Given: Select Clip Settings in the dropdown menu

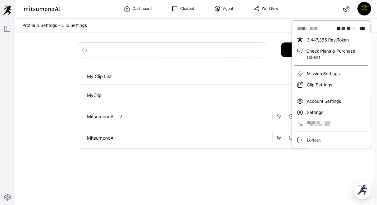Looking at the screenshot, I should click(x=319, y=85).
